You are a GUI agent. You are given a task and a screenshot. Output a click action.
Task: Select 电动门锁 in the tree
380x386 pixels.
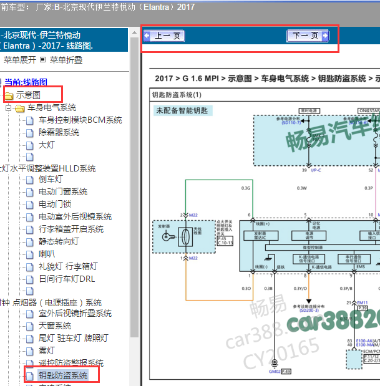pos(55,204)
